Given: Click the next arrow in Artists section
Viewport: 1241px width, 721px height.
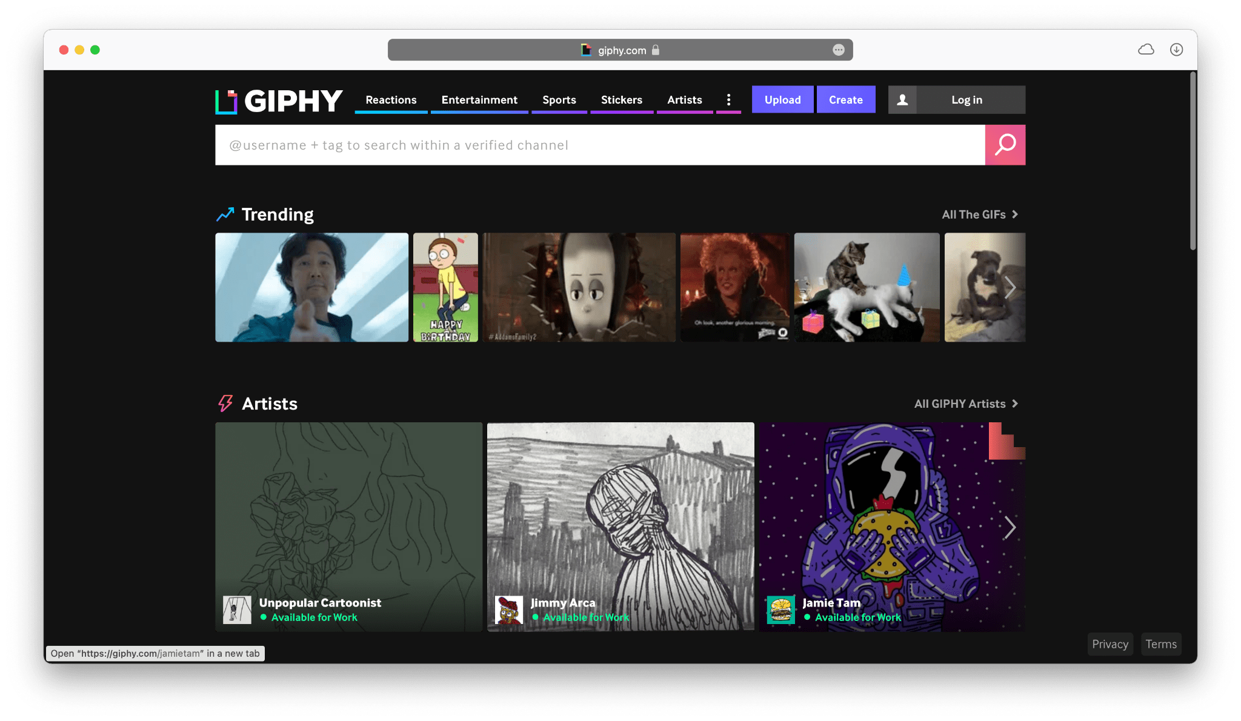Looking at the screenshot, I should pyautogui.click(x=1011, y=527).
